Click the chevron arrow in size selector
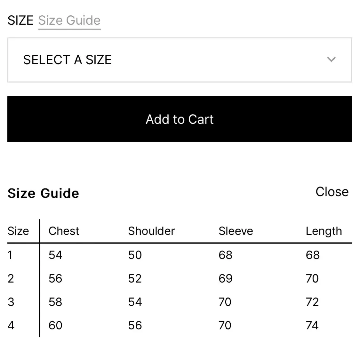This screenshot has height=360, width=360. pyautogui.click(x=331, y=60)
